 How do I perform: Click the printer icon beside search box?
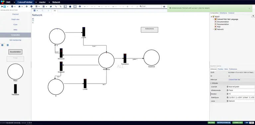(x=164, y=7)
